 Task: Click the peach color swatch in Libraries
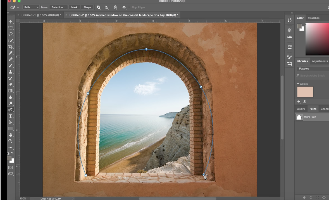click(305, 92)
